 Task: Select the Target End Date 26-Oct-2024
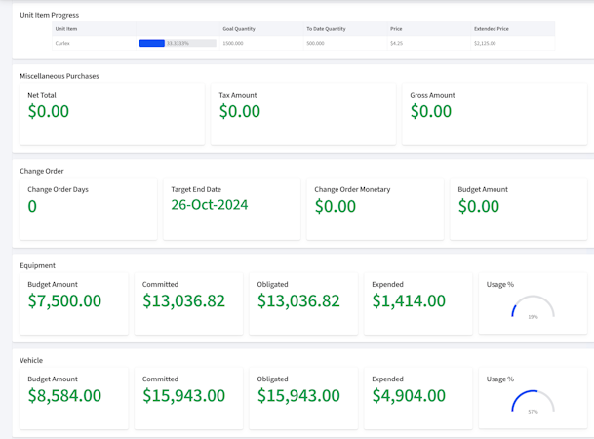(210, 205)
